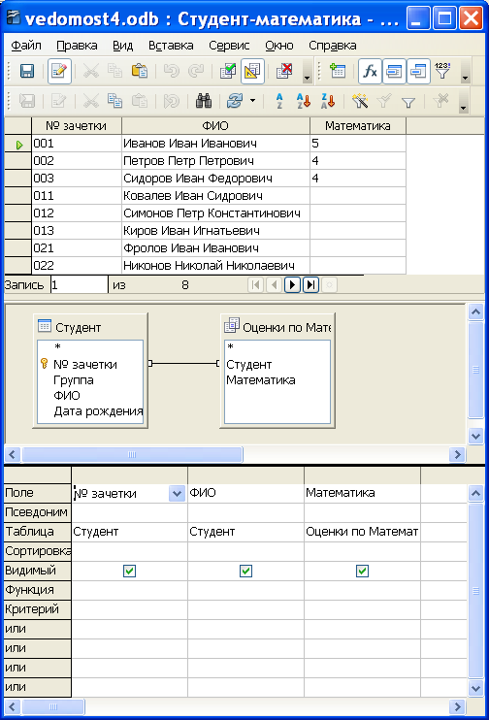Toggle Design View on/off icon
Screen dimensions: 489x720
(x=252, y=71)
